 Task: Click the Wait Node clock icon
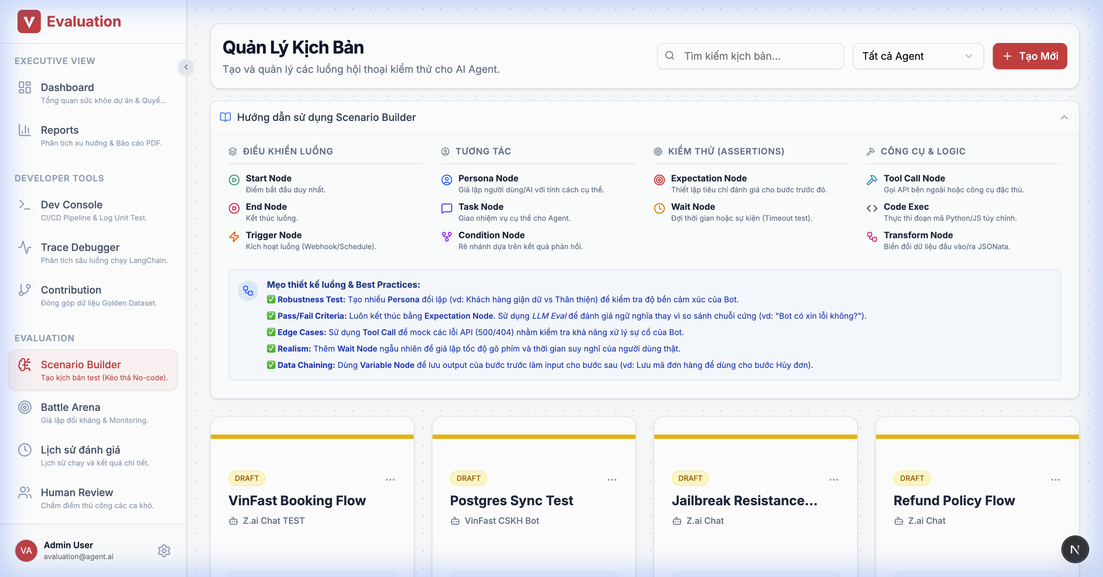point(659,208)
